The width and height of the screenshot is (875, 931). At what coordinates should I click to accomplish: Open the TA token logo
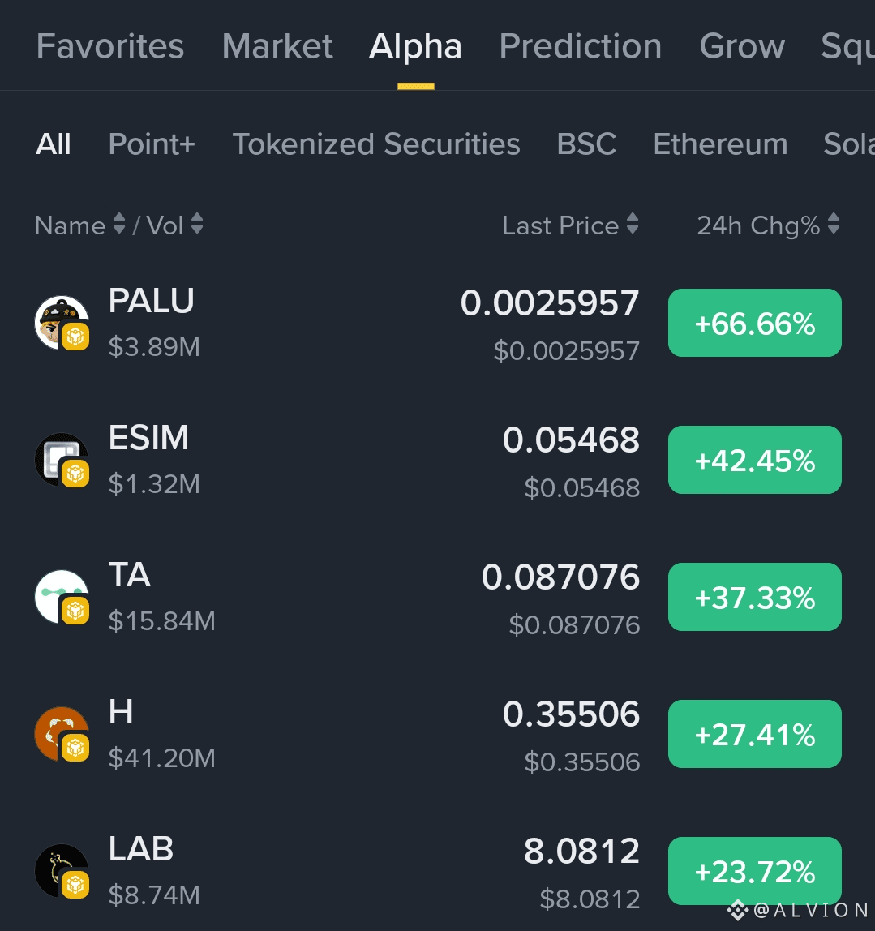click(x=62, y=597)
